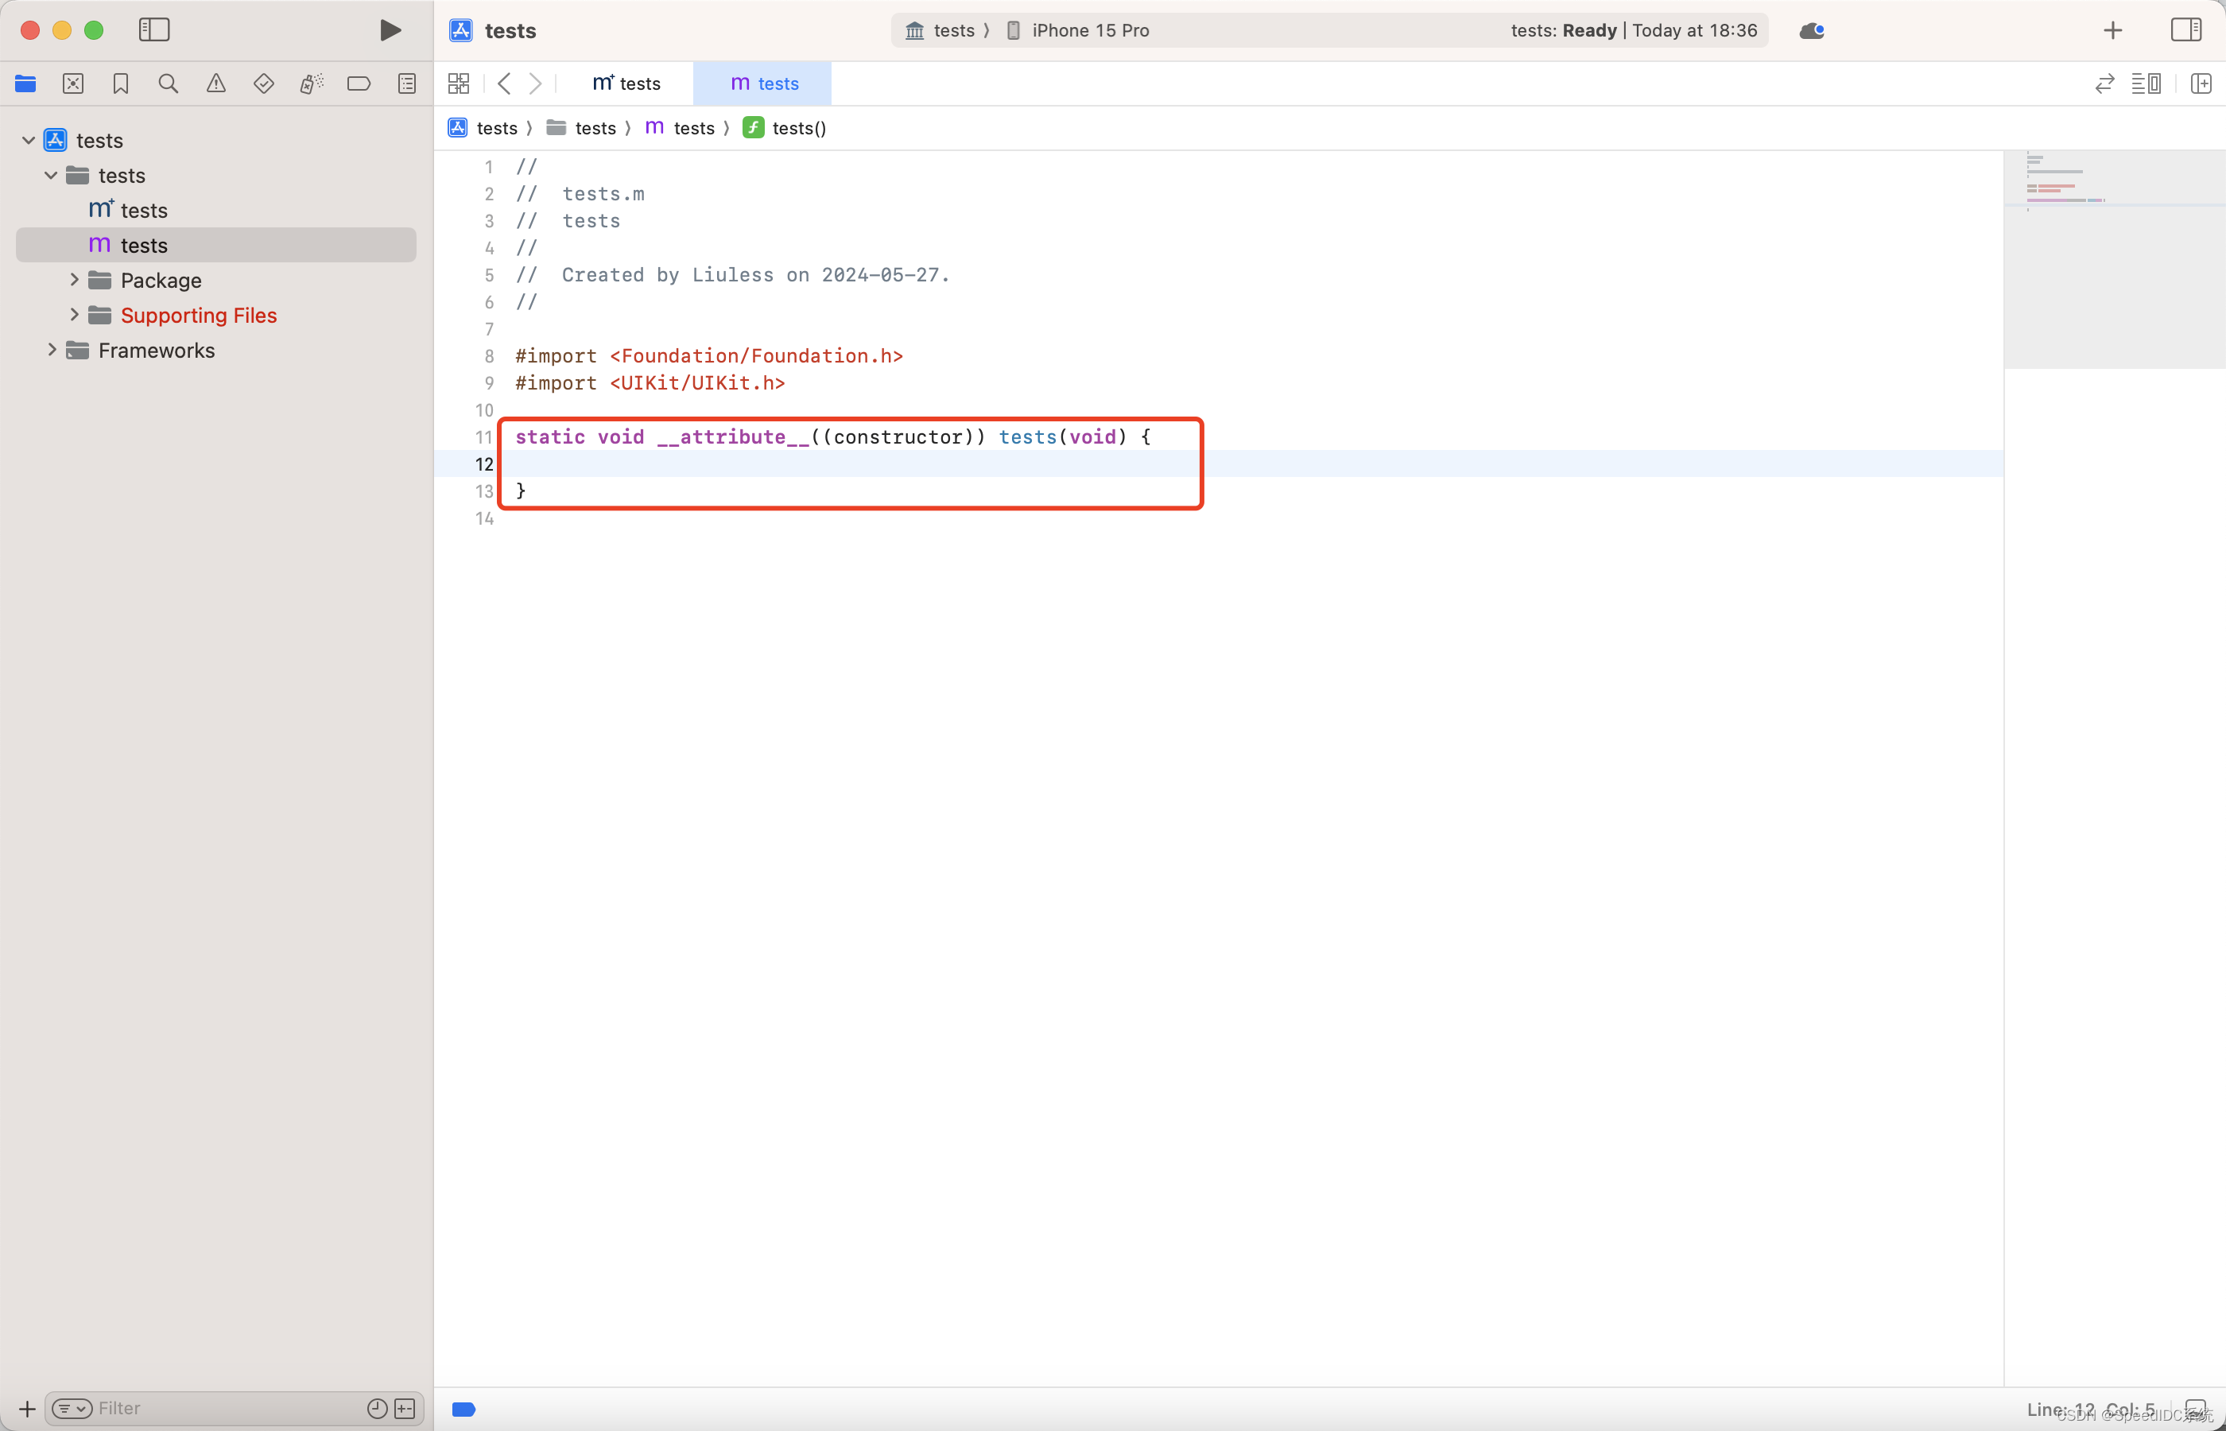
Task: Collapse the tests project root
Action: tap(29, 140)
